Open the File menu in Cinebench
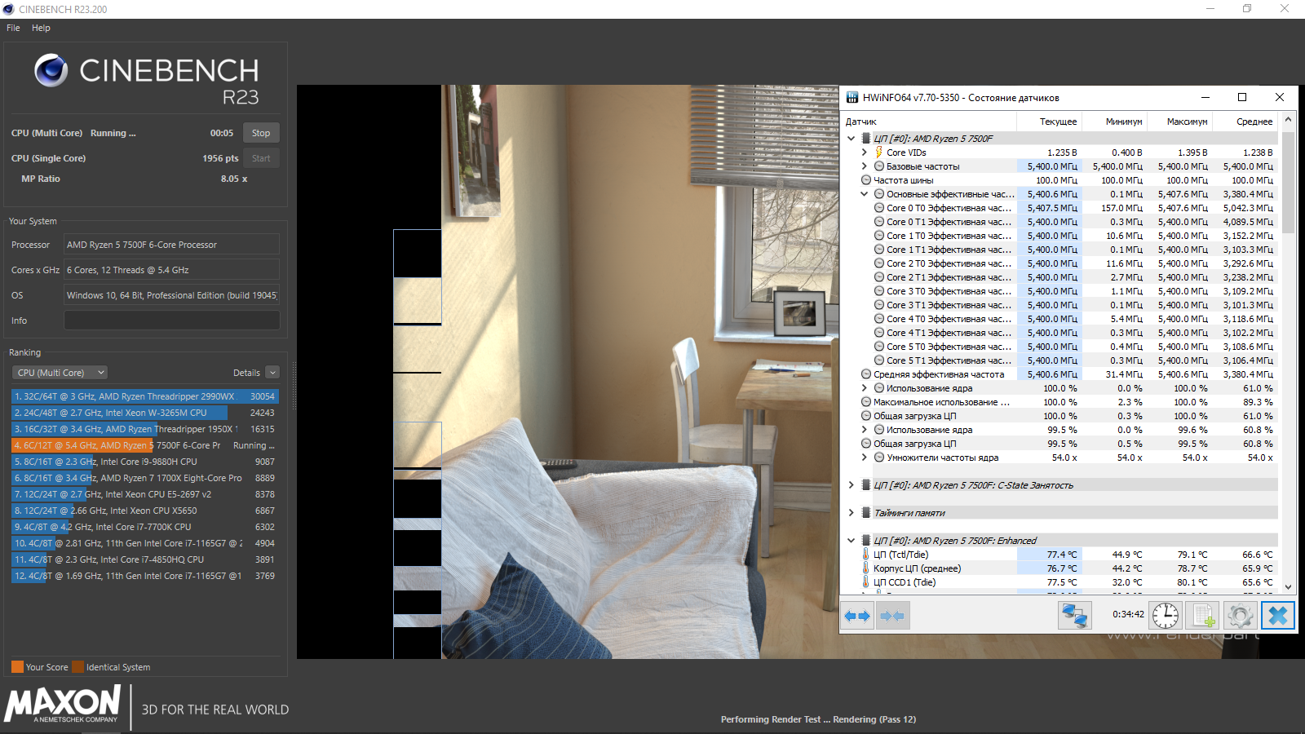This screenshot has height=734, width=1305. 13,28
